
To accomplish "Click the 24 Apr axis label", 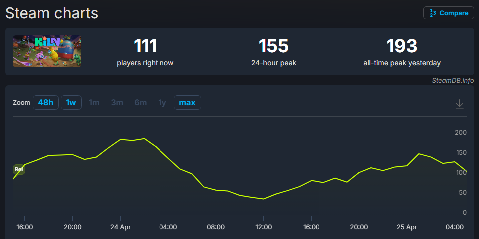I will pos(120,227).
